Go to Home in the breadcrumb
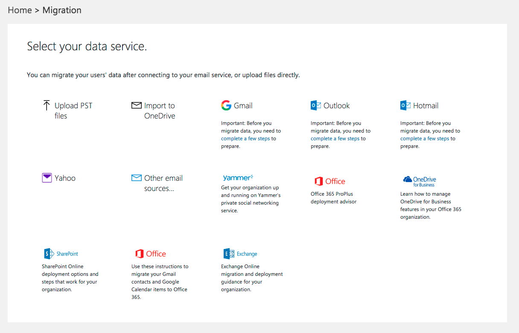Screen dimensions: 519x333 [x=20, y=10]
